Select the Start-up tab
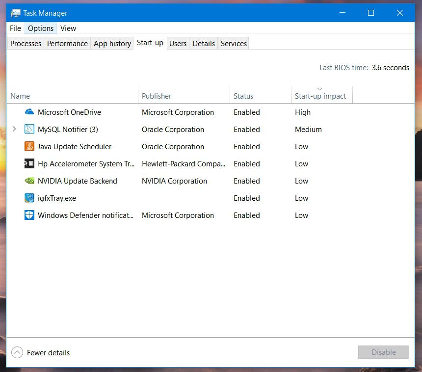 (150, 43)
